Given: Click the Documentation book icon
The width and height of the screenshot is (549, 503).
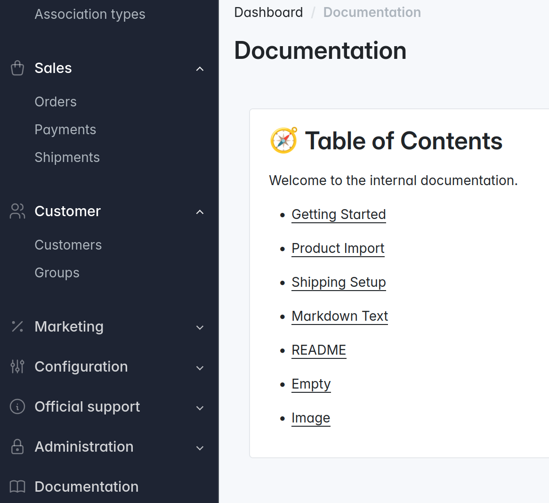Looking at the screenshot, I should point(17,487).
